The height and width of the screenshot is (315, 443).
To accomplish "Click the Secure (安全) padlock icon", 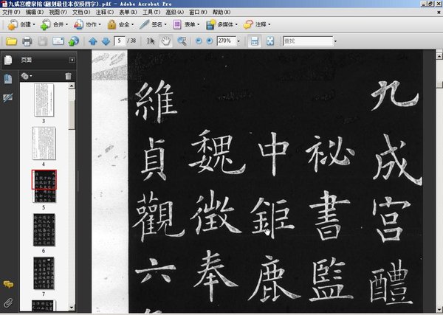I will 111,25.
